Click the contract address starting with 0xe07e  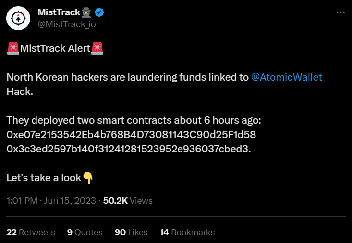(131, 135)
